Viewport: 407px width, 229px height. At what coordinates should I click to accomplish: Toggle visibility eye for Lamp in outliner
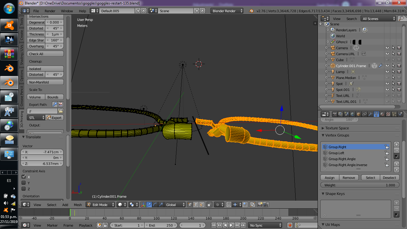click(387, 72)
